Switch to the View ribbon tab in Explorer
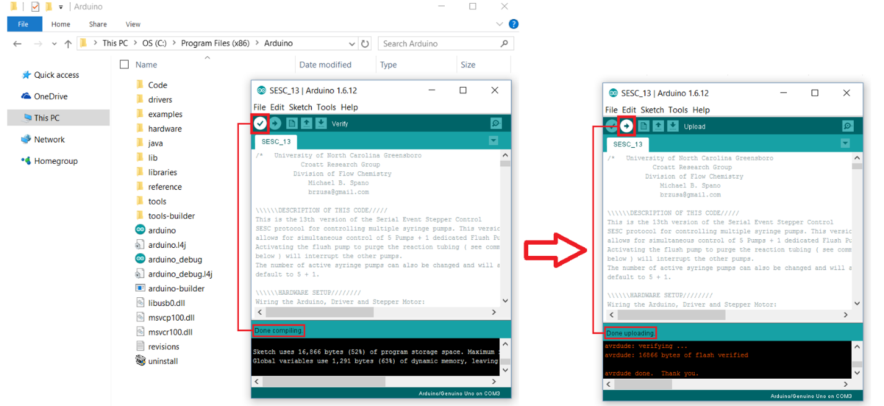This screenshot has height=406, width=884. 133,24
